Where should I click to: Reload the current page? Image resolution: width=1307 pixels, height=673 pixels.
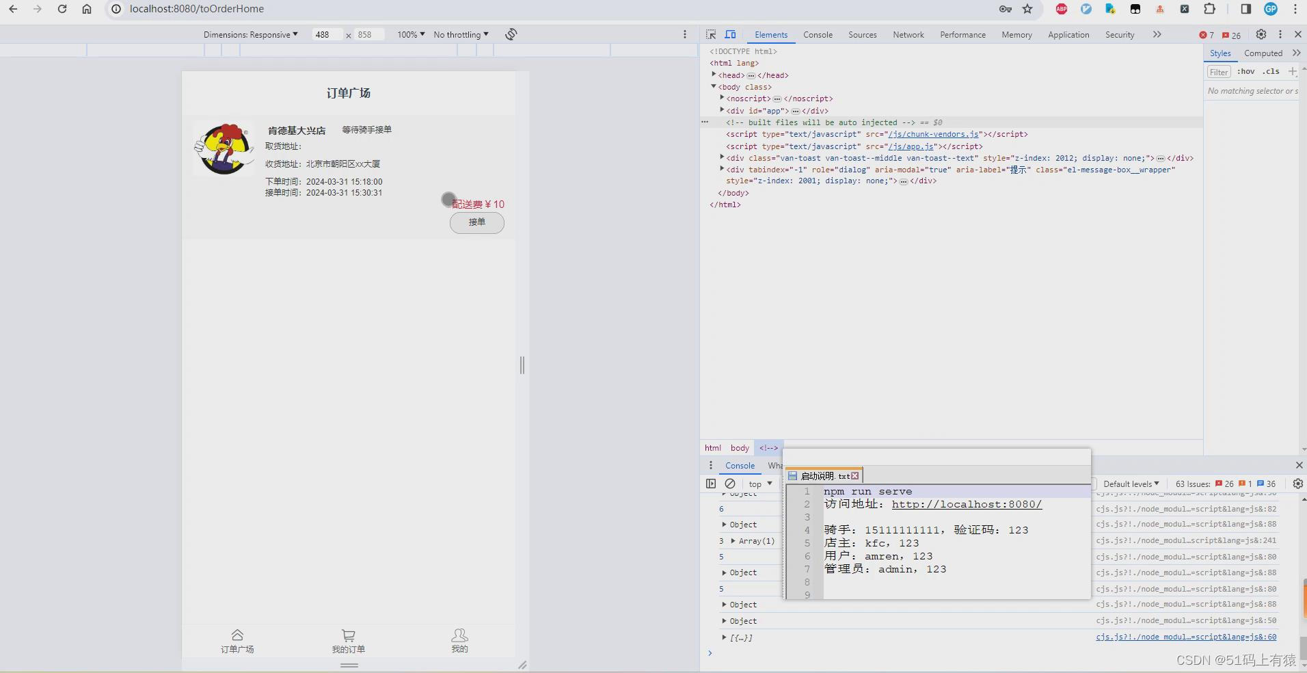click(x=62, y=9)
